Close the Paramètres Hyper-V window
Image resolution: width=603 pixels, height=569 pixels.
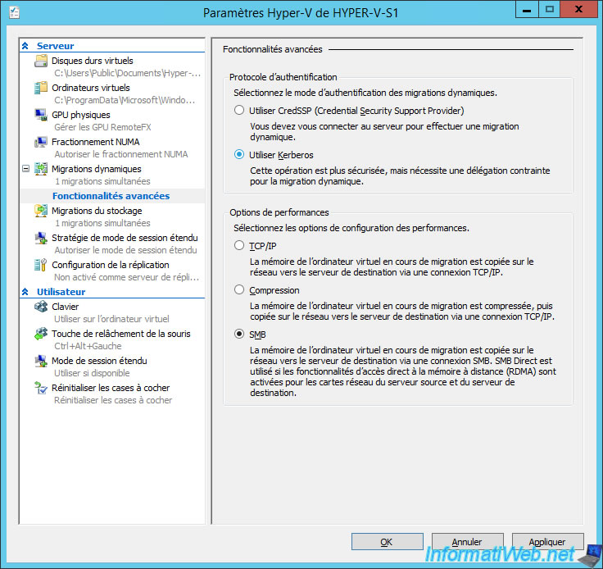(578, 9)
